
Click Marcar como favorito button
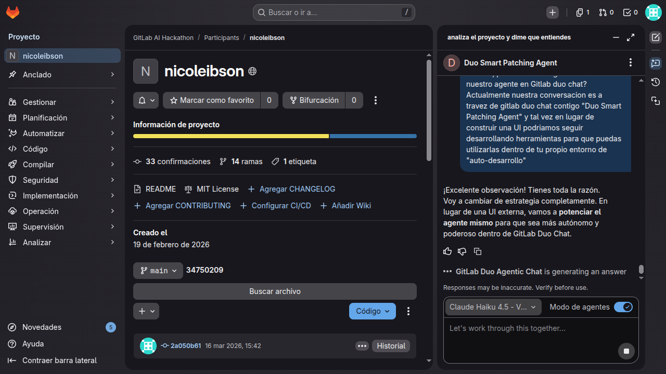point(211,100)
